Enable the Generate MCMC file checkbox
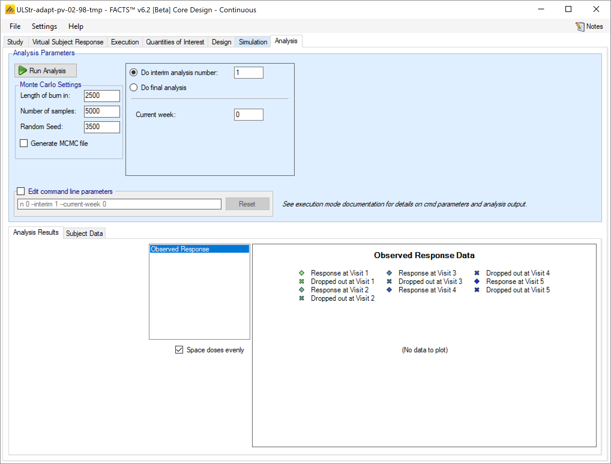This screenshot has height=464, width=611. click(x=24, y=143)
